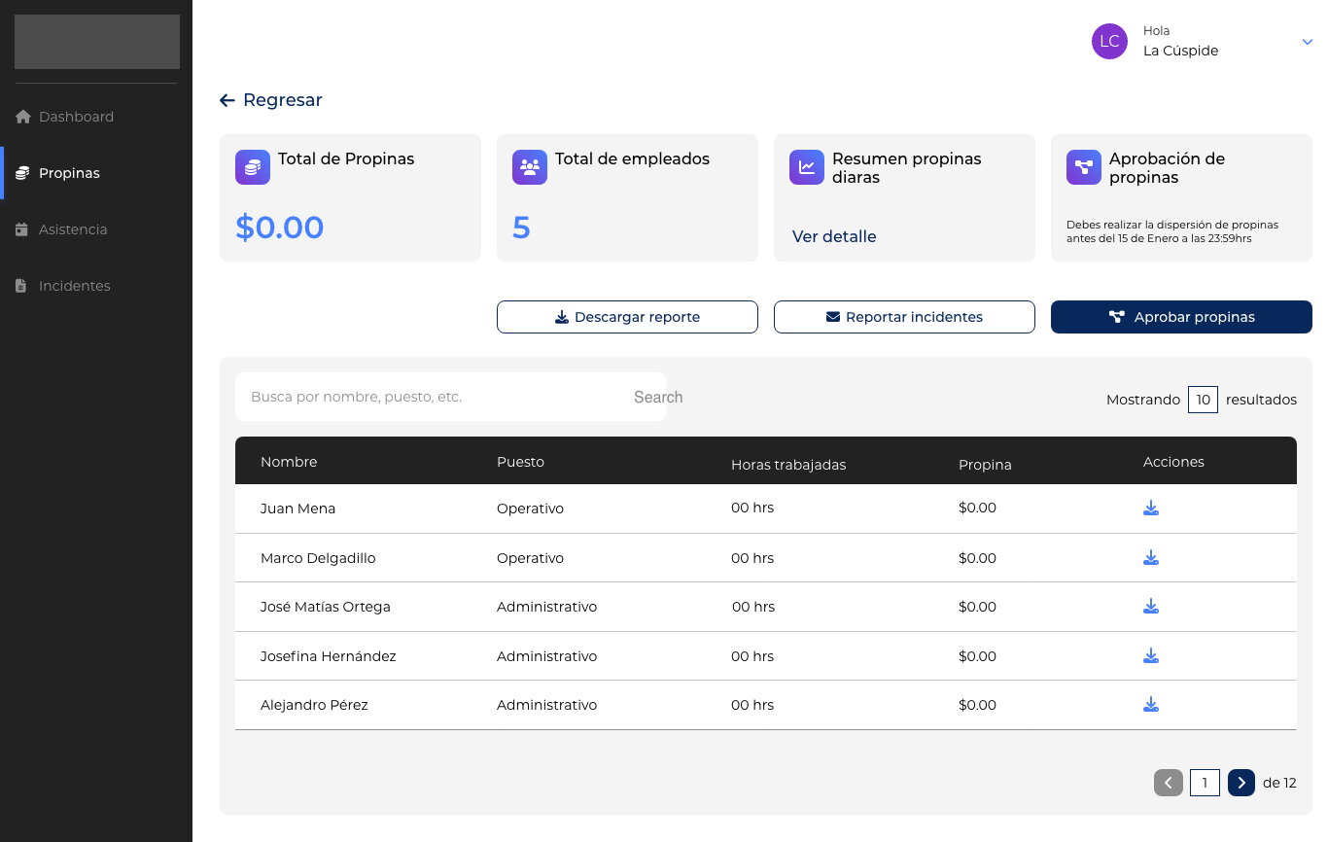
Task: Download Alejandro Pérez's tip report
Action: 1151,705
